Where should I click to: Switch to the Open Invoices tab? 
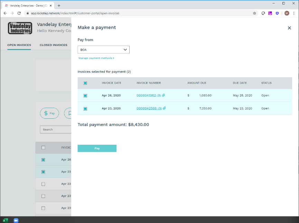pos(19,45)
